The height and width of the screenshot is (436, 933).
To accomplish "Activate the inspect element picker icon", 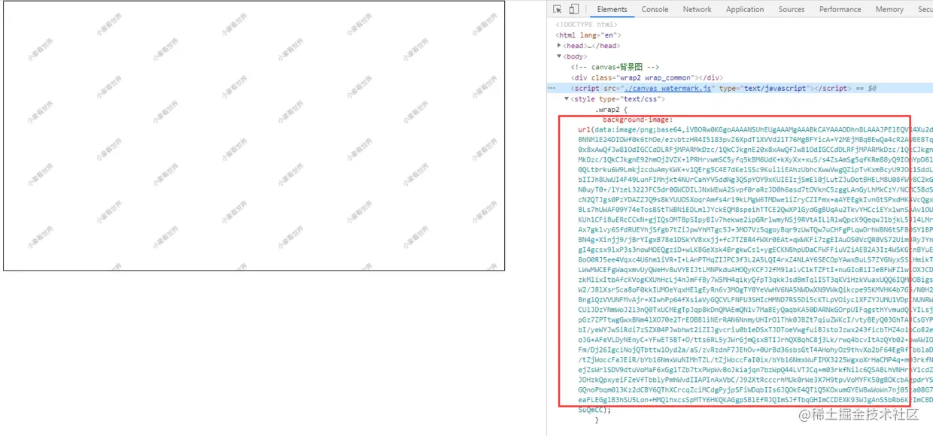I will coord(558,9).
